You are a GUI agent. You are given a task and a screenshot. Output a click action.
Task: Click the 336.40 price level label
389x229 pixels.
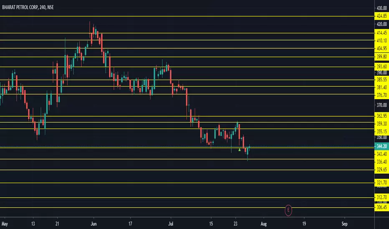(x=381, y=162)
